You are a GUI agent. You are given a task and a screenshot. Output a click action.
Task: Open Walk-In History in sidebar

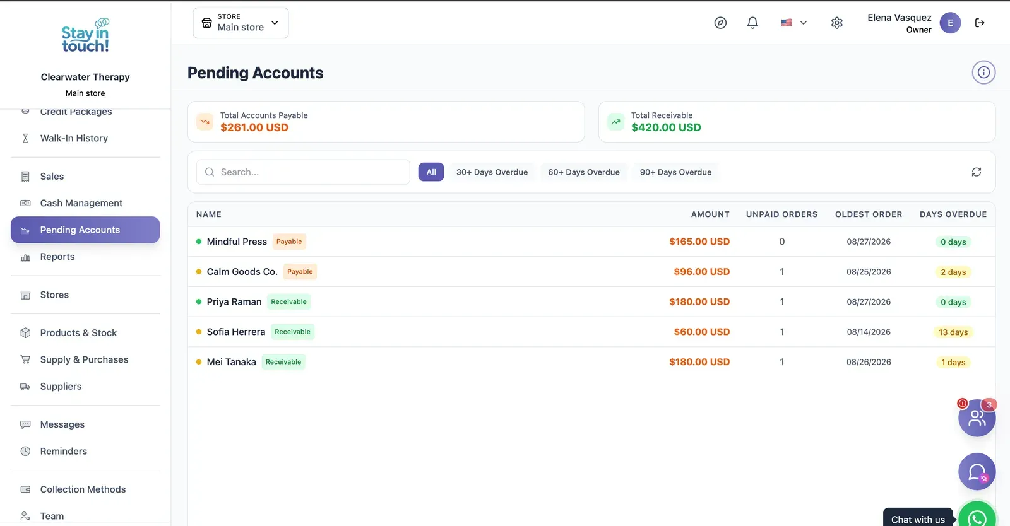coord(85,138)
